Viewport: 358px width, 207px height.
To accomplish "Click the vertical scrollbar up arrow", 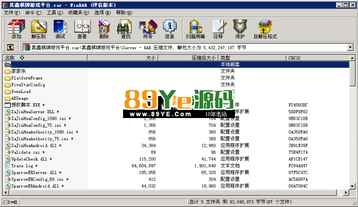I will click(x=352, y=58).
